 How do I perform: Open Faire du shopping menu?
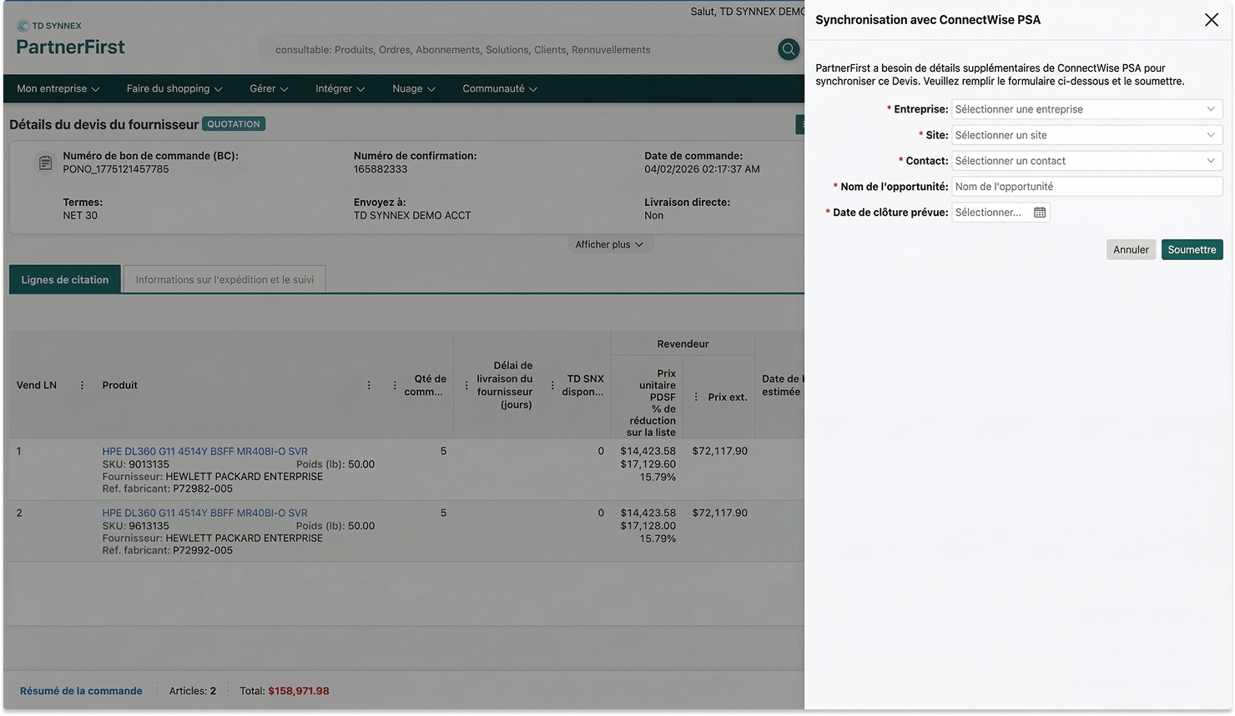[174, 88]
